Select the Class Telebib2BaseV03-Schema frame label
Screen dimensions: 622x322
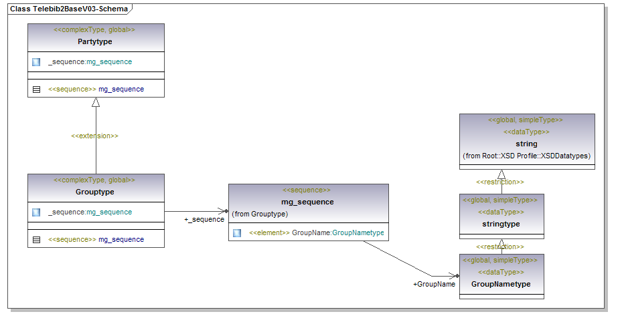tap(68, 9)
